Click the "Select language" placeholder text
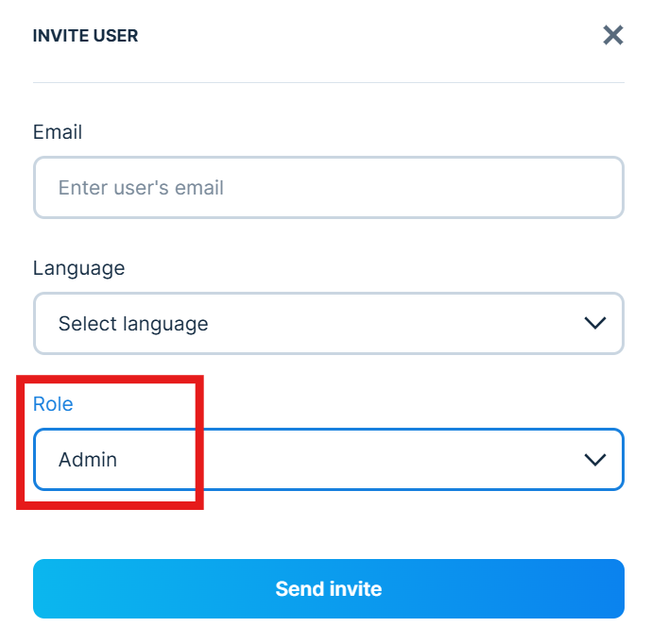Screen dimensions: 669x644 click(x=133, y=324)
